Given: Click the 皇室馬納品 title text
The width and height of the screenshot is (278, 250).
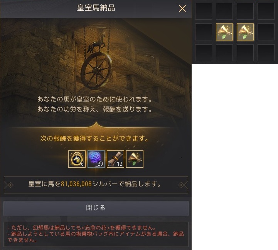Looking at the screenshot, I should (96, 8).
